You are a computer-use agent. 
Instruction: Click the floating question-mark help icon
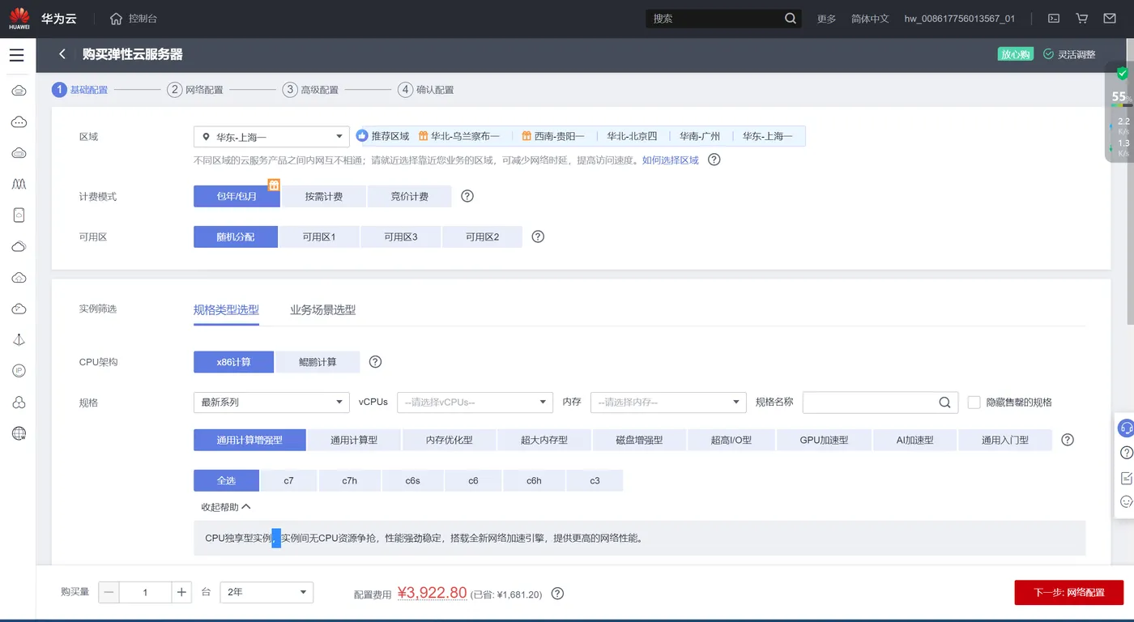tap(1126, 453)
